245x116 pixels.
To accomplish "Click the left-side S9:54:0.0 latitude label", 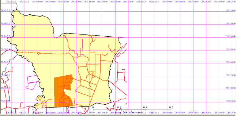I will click(x=6, y=101).
